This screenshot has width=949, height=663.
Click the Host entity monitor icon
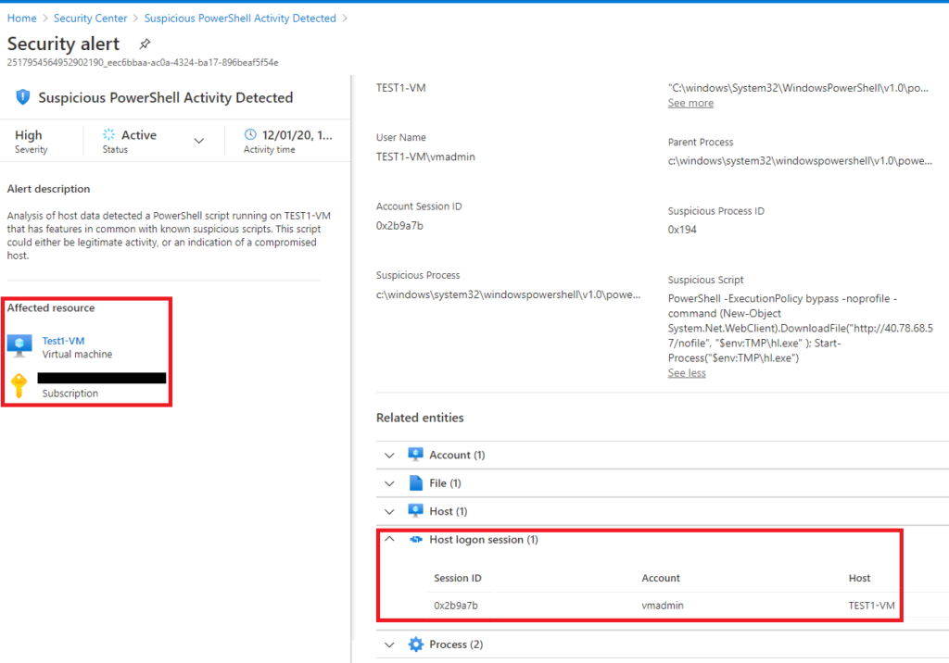point(415,510)
